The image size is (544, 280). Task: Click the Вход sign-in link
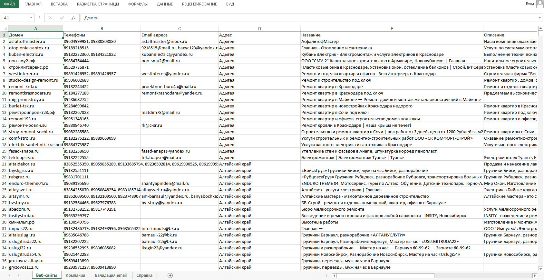(x=530, y=4)
